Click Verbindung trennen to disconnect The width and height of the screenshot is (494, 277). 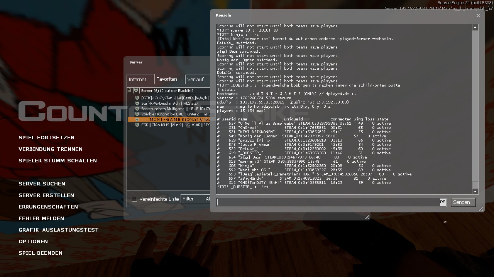point(51,149)
